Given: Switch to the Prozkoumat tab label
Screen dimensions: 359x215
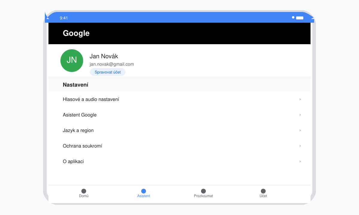Looking at the screenshot, I should pyautogui.click(x=203, y=196).
